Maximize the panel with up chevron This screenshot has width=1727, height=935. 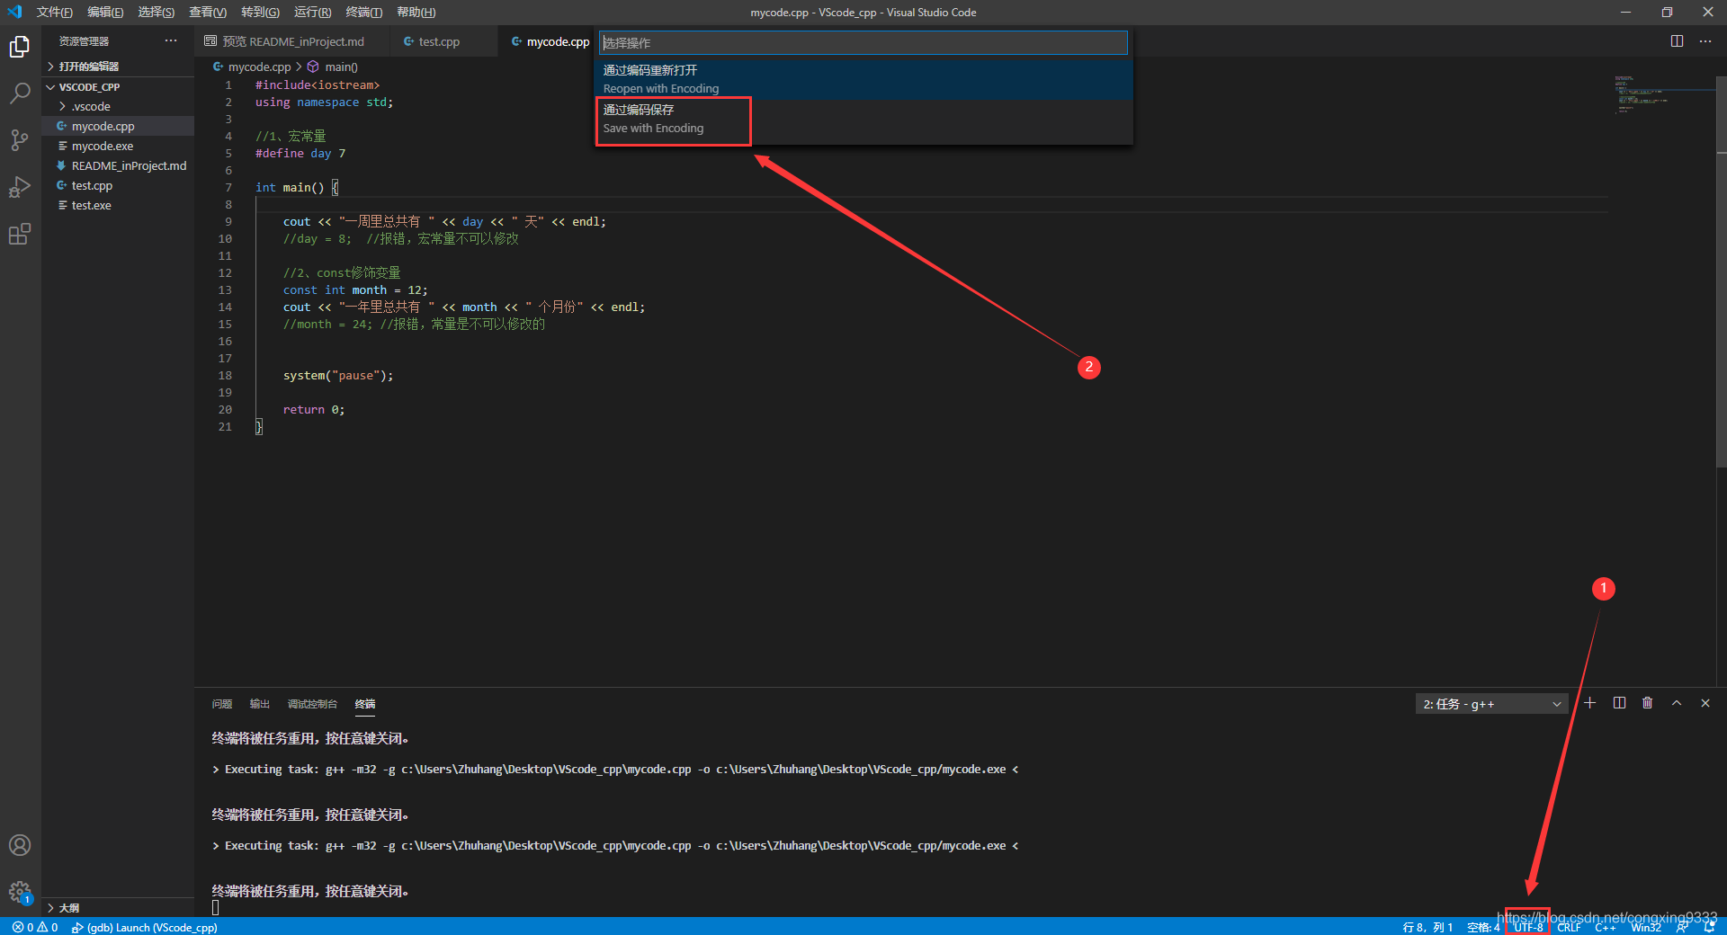point(1677,703)
